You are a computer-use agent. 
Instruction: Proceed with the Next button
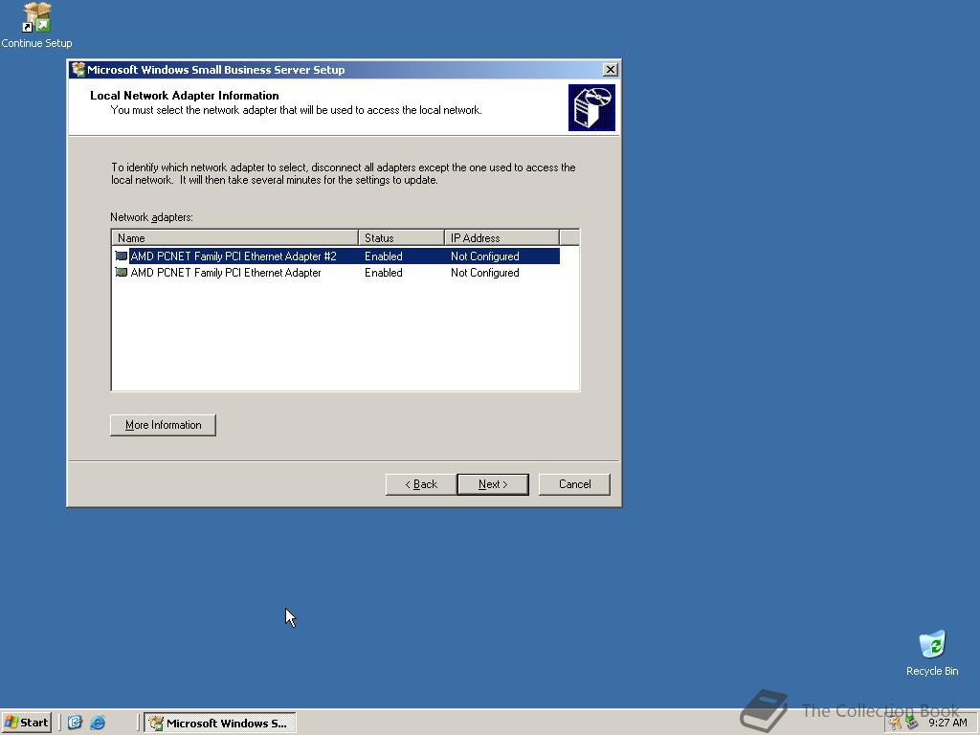[x=493, y=484]
